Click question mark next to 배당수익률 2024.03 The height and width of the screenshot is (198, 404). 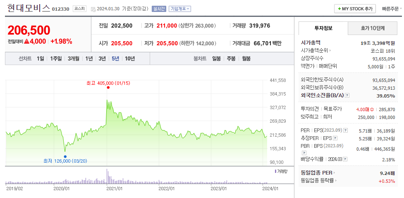point(345,159)
